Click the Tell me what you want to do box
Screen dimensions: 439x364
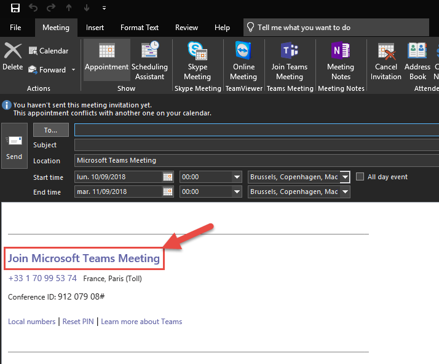coord(336,28)
